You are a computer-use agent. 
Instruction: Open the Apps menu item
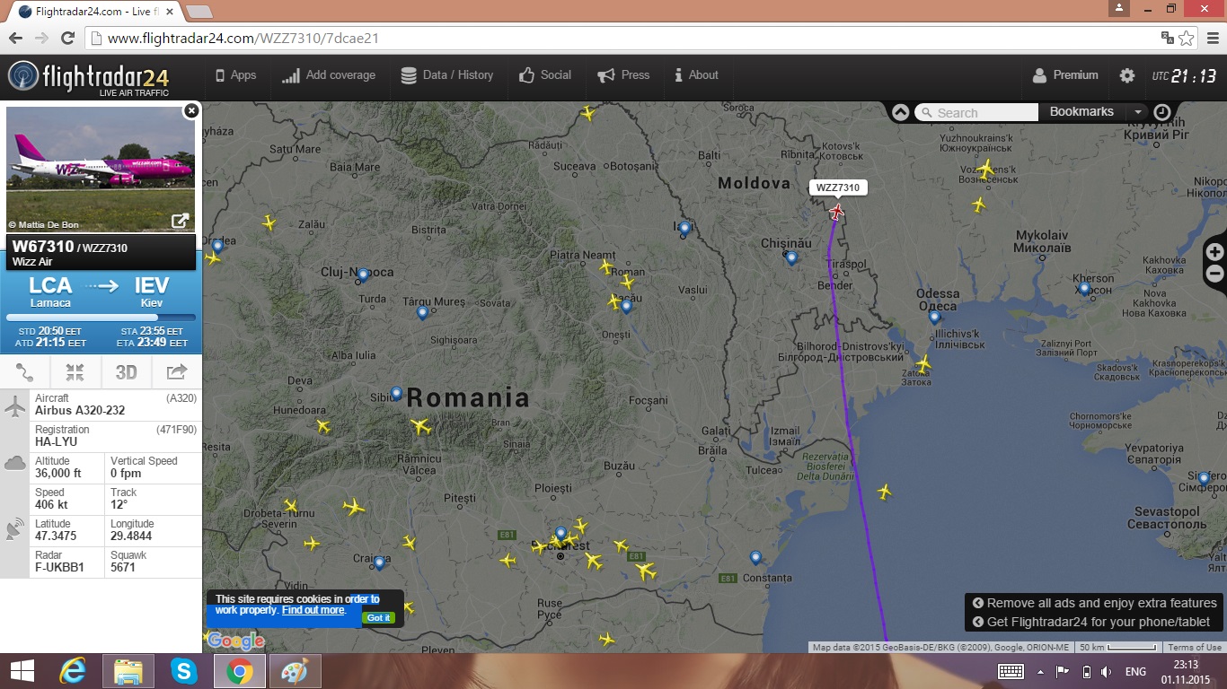point(235,75)
